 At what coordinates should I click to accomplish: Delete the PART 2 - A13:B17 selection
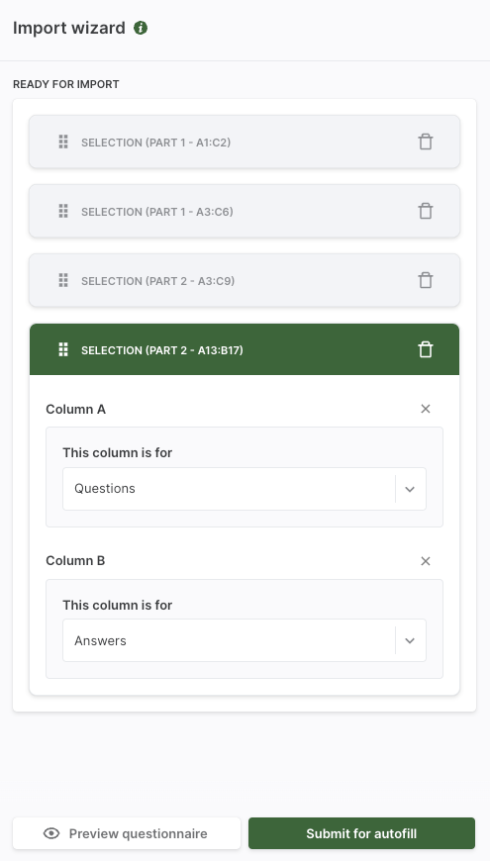click(426, 349)
